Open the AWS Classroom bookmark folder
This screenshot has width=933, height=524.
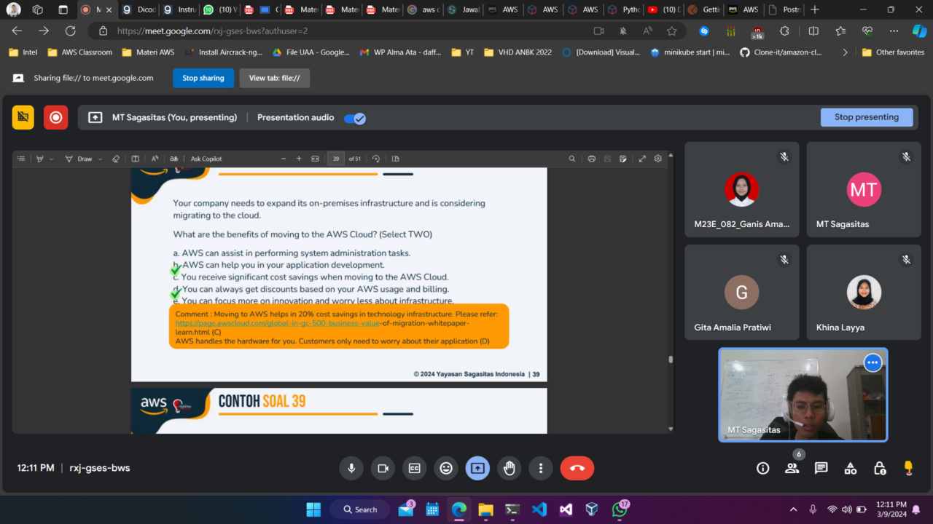80,52
